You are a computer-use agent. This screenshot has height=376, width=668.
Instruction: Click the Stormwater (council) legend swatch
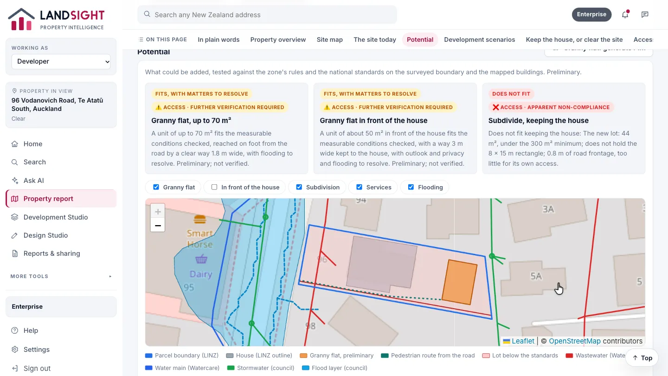click(231, 368)
